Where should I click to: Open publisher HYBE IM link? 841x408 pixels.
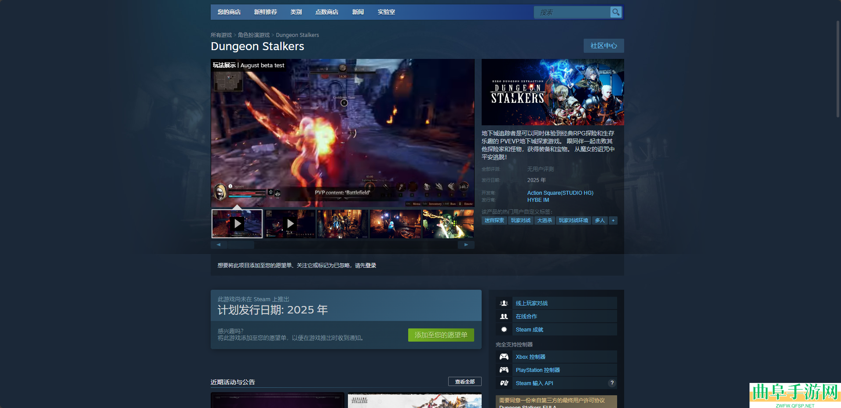tap(538, 200)
